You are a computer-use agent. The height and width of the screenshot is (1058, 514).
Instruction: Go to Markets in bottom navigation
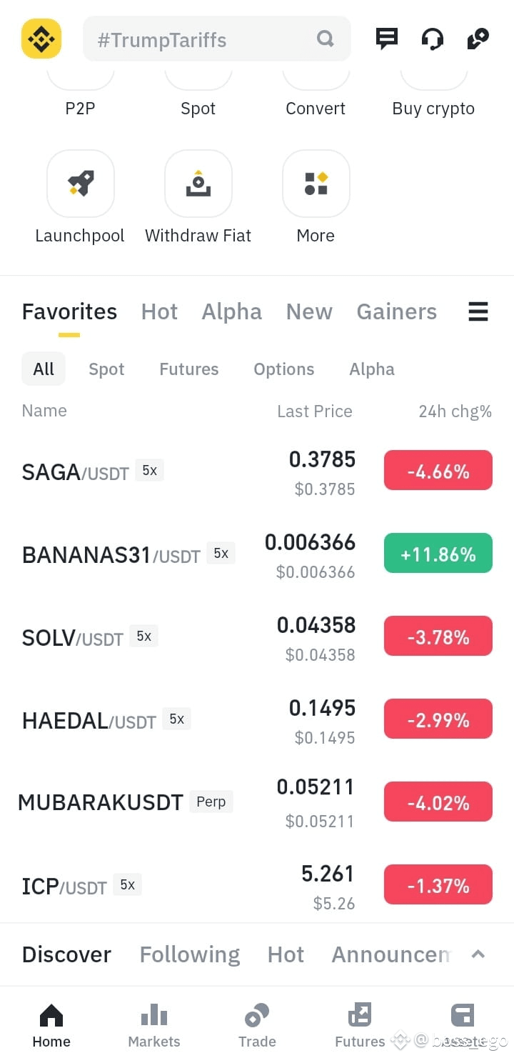pos(154,1026)
